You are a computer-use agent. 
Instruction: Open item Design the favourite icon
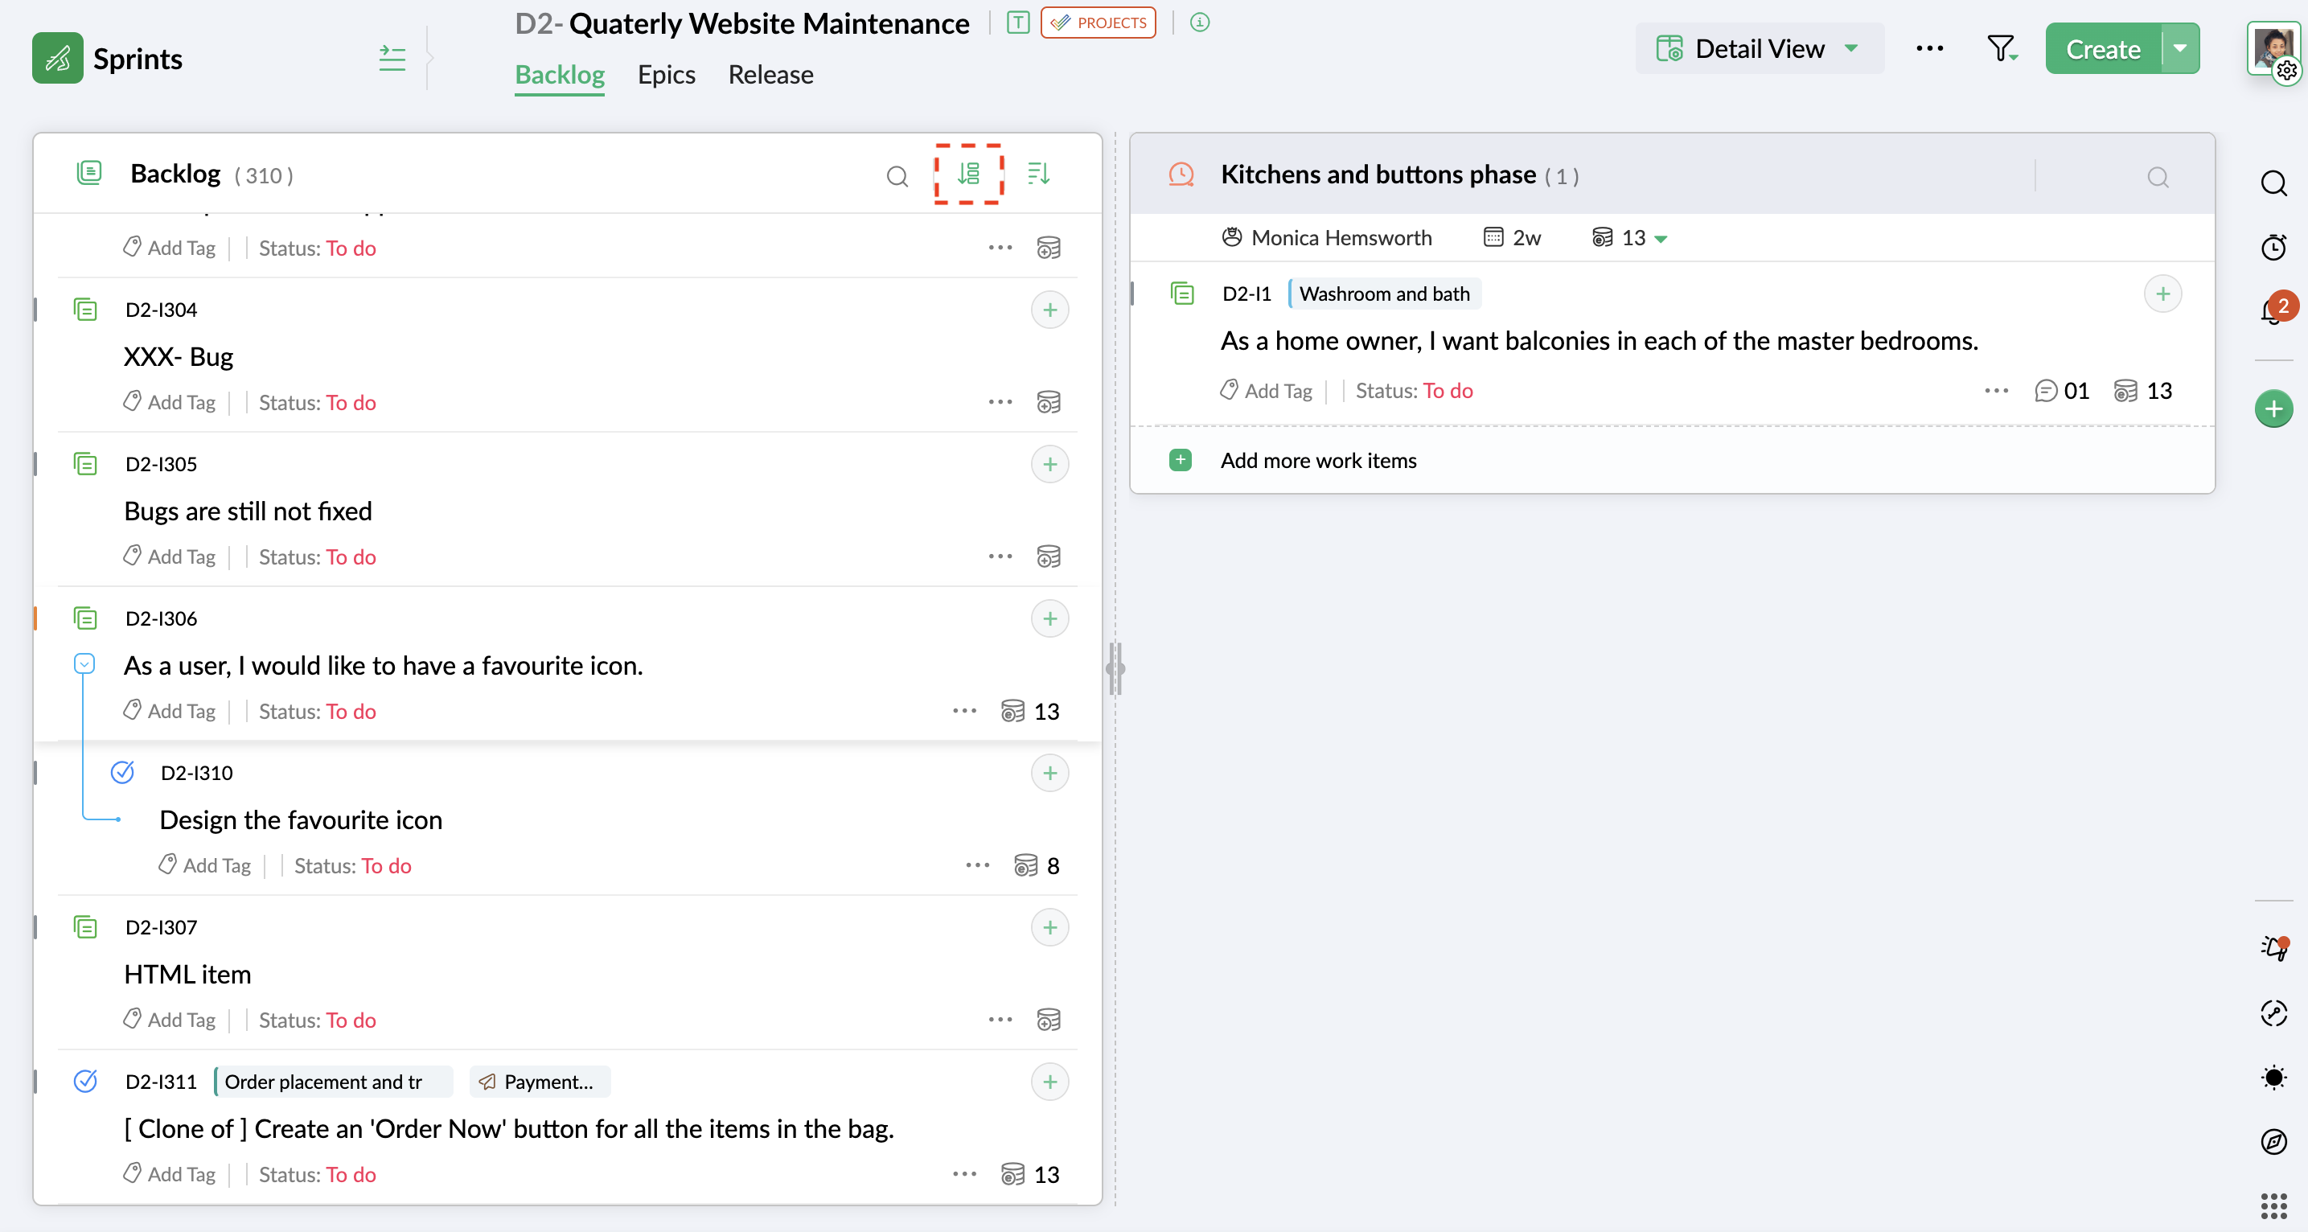[300, 819]
